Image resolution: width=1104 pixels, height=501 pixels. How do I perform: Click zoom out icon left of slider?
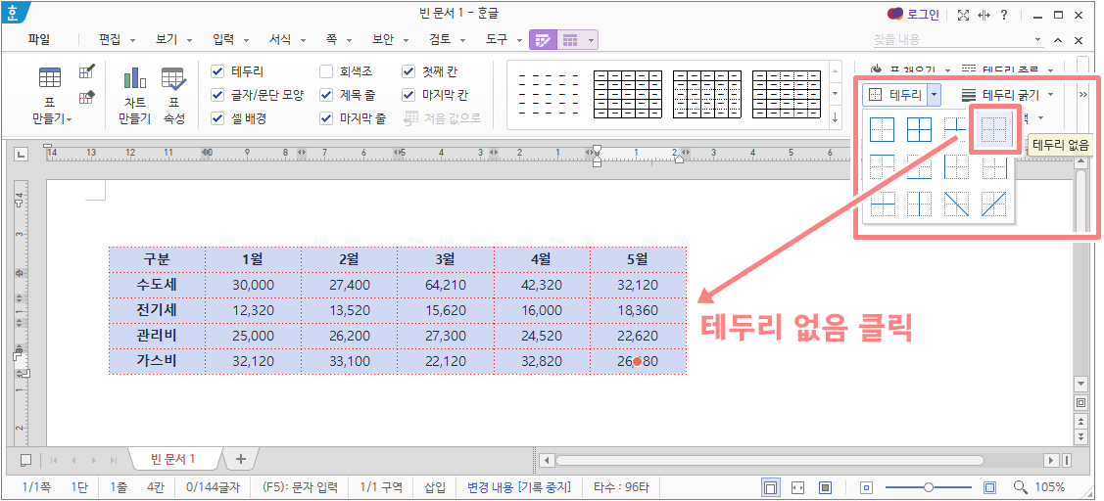tap(867, 487)
